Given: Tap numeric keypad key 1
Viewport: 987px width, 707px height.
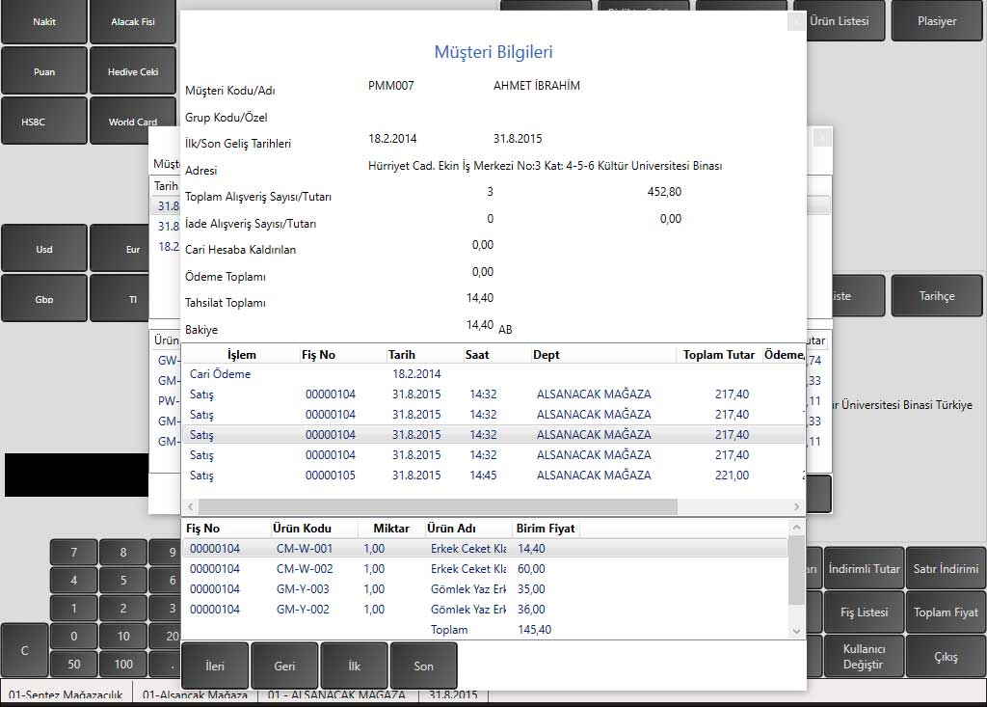Looking at the screenshot, I should point(73,608).
